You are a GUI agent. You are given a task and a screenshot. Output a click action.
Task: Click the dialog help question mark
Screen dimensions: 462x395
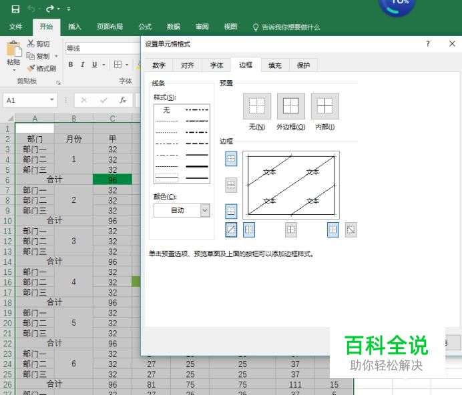428,44
